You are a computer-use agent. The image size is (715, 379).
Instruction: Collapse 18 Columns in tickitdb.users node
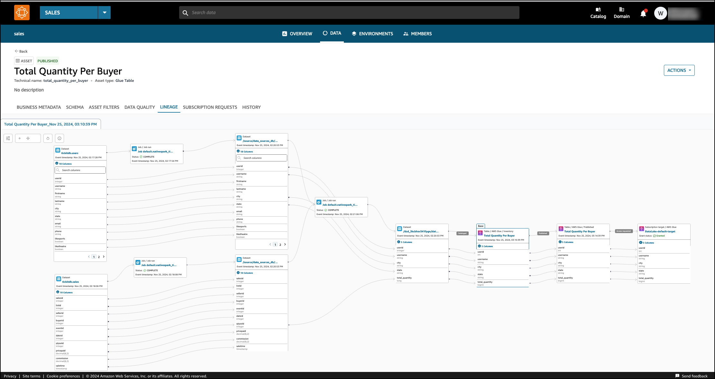coord(57,164)
